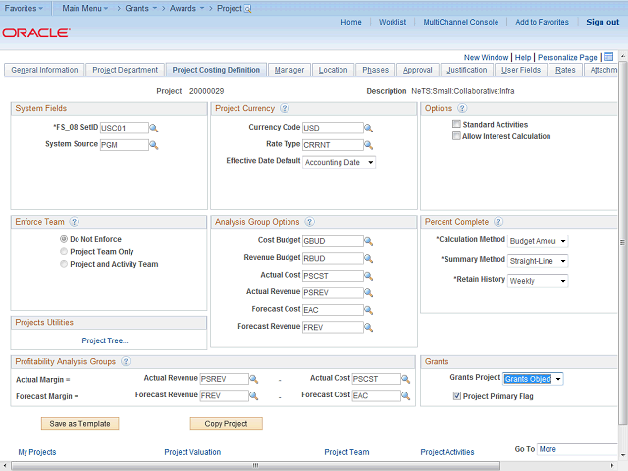Open lookup for FS_08 SetID field
The image size is (628, 471).
[154, 128]
